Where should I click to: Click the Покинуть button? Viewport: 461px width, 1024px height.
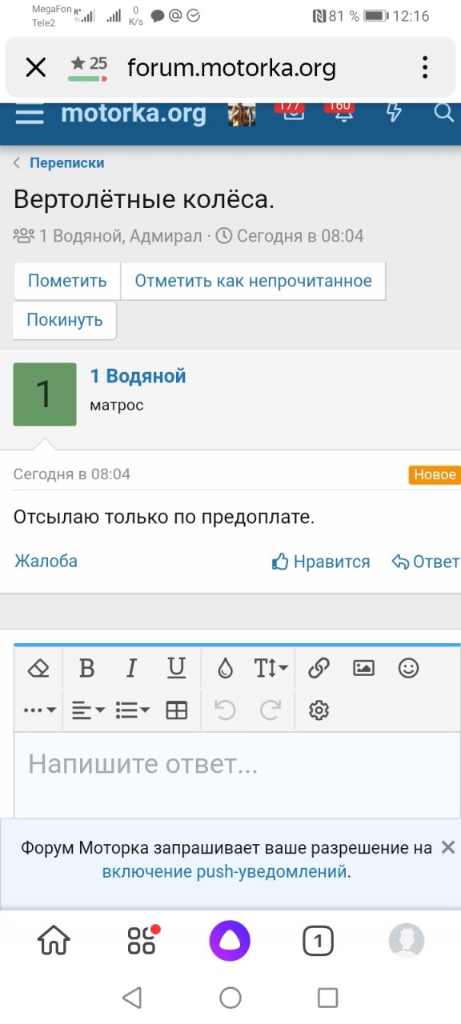point(65,320)
